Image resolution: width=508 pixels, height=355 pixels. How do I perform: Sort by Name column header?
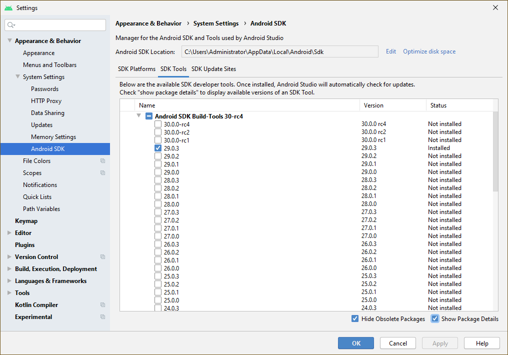247,105
